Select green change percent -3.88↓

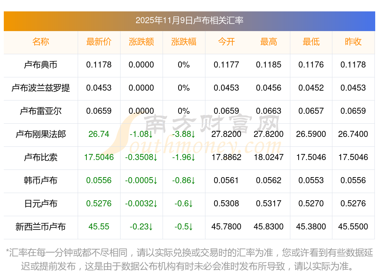click(x=184, y=134)
